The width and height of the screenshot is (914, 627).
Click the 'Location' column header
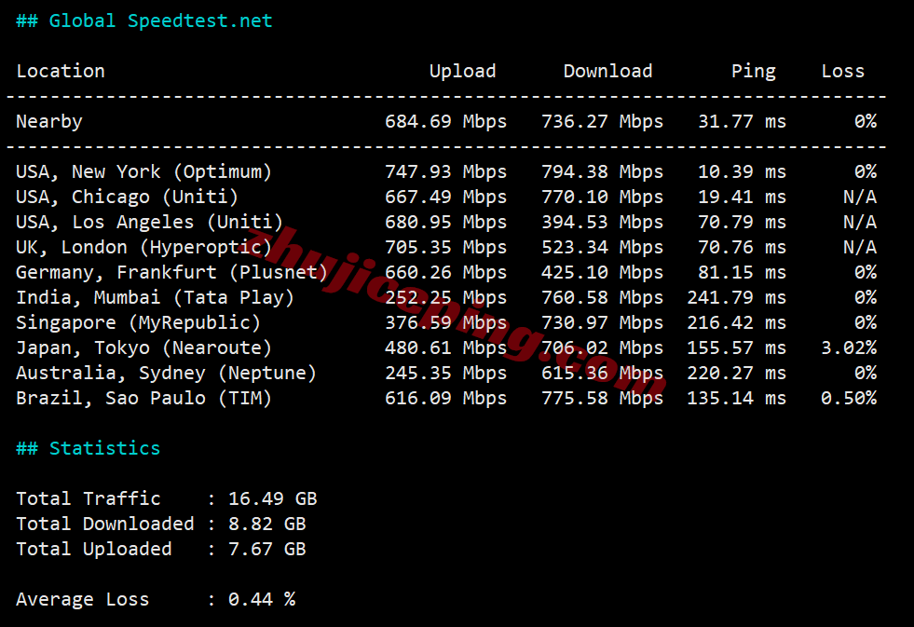(61, 71)
